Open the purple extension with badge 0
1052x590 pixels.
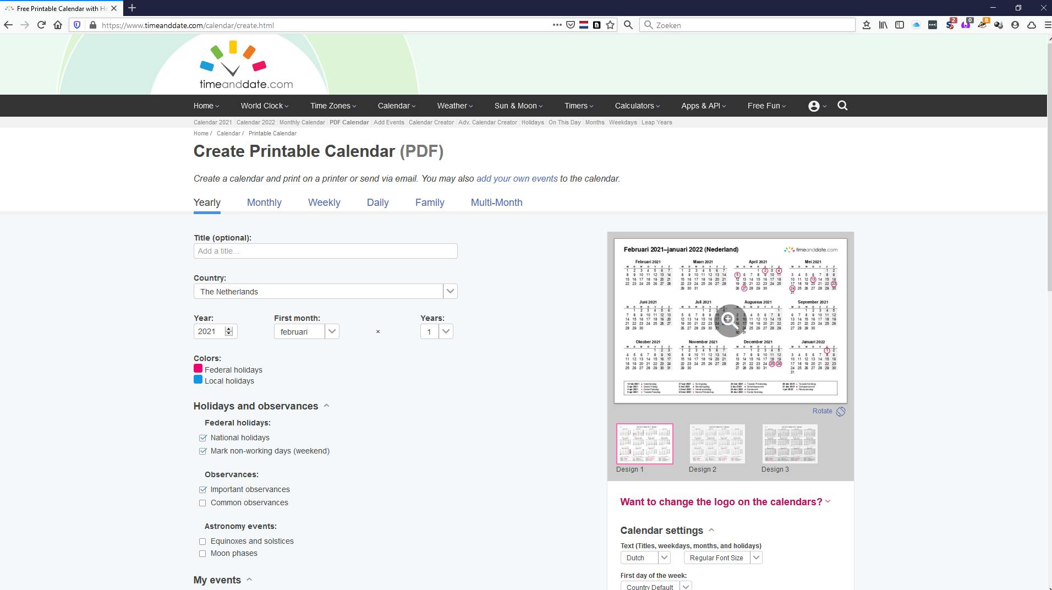[966, 25]
